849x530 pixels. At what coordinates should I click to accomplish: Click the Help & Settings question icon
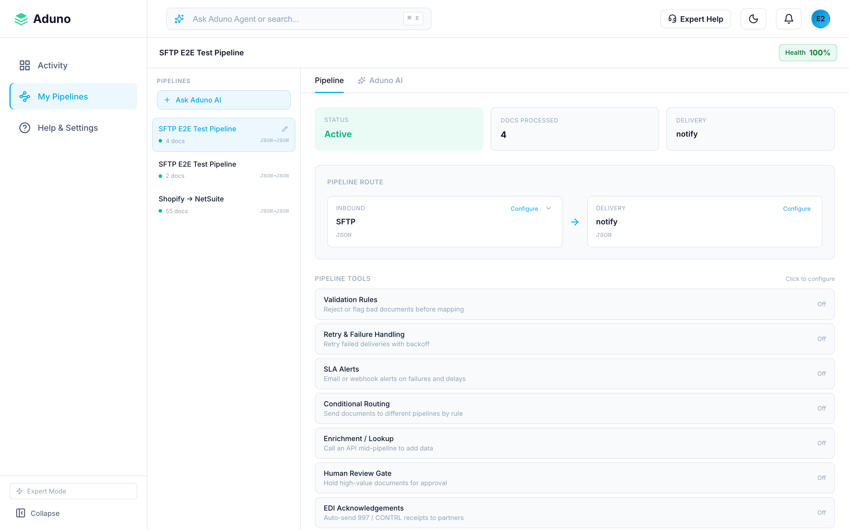click(x=24, y=128)
